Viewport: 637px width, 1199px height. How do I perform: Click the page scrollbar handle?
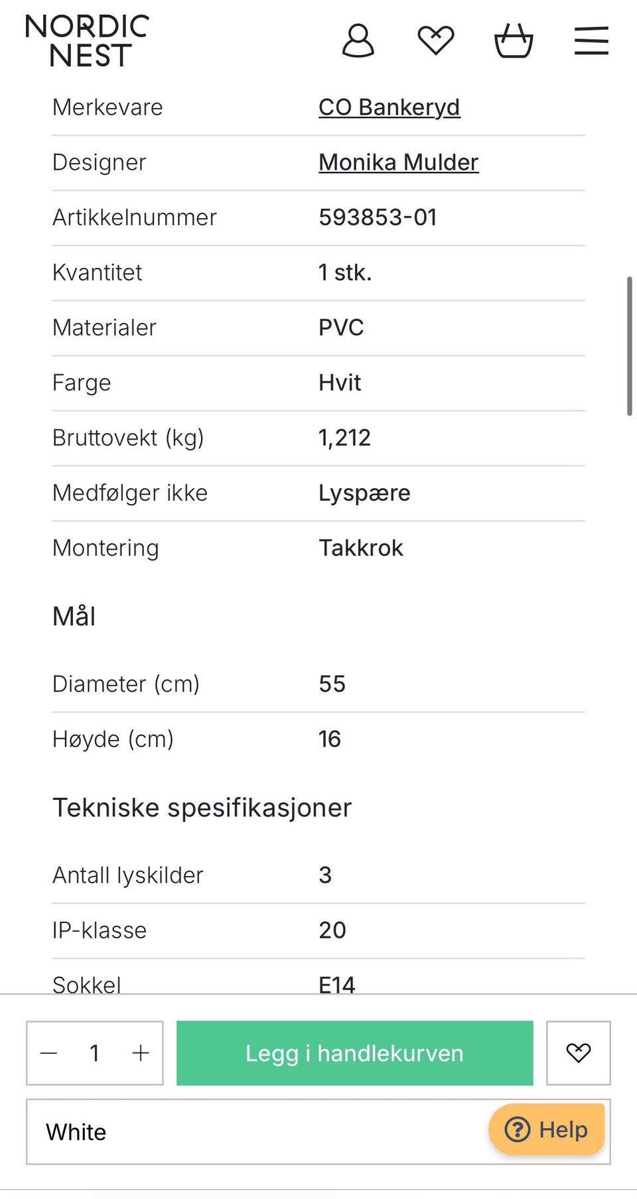click(x=629, y=346)
